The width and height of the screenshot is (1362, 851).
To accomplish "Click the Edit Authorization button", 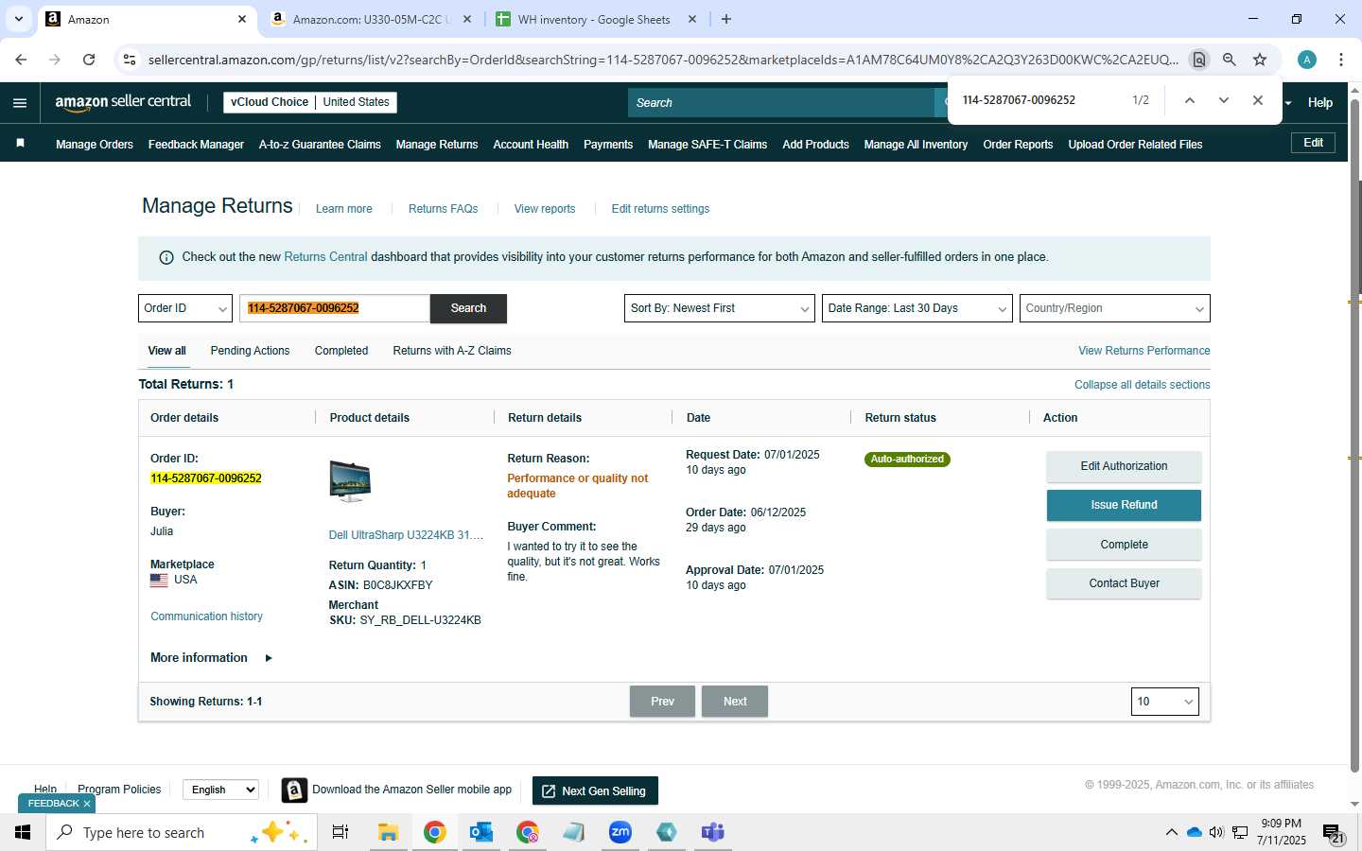I will (1124, 466).
